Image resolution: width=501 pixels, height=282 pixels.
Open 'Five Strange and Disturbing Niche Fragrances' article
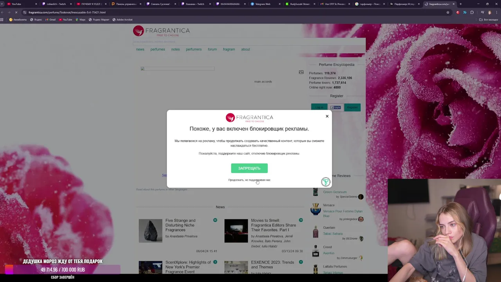click(x=180, y=225)
